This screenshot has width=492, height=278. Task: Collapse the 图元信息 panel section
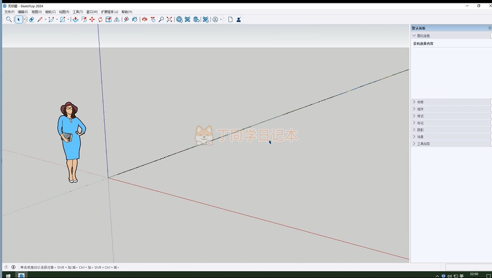pos(414,36)
